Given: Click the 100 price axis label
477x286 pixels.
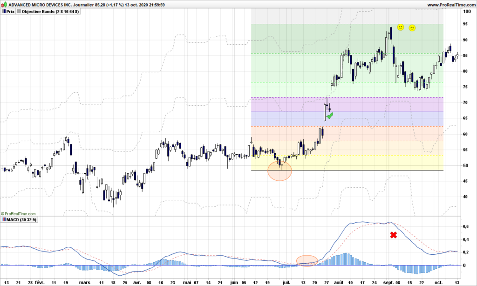Looking at the screenshot, I should point(467,12).
